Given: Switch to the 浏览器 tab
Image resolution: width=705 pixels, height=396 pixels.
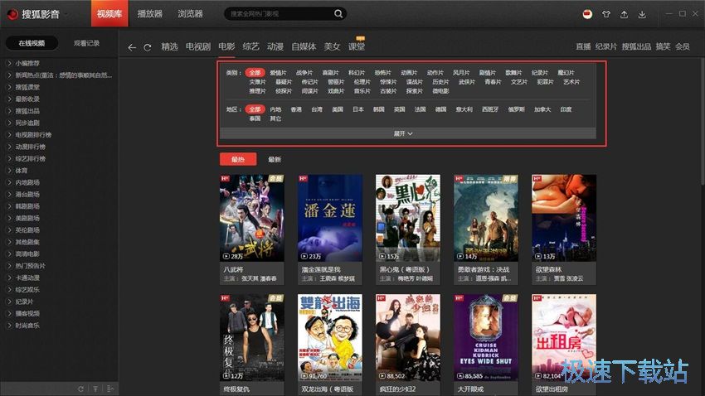Looking at the screenshot, I should [190, 14].
